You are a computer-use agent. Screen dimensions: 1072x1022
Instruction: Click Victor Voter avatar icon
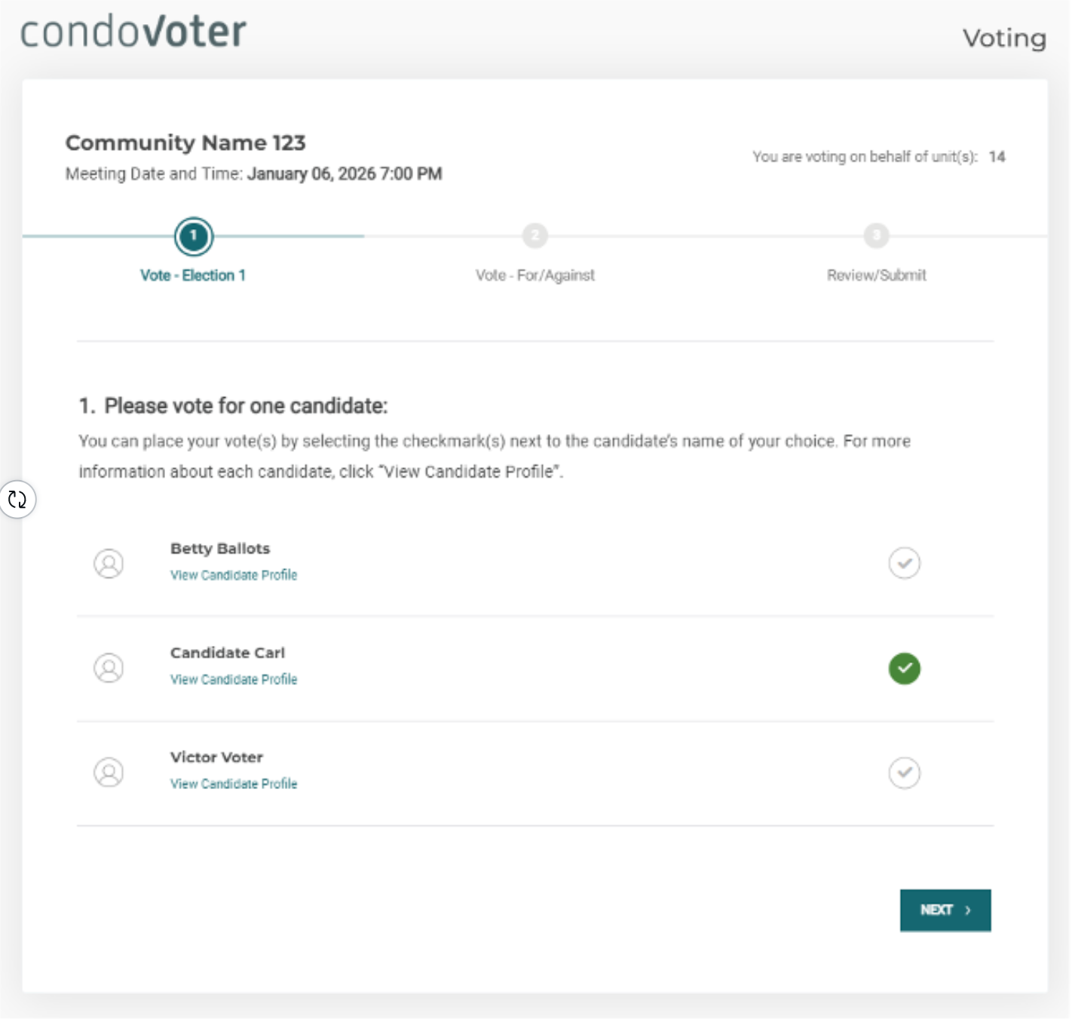109,773
